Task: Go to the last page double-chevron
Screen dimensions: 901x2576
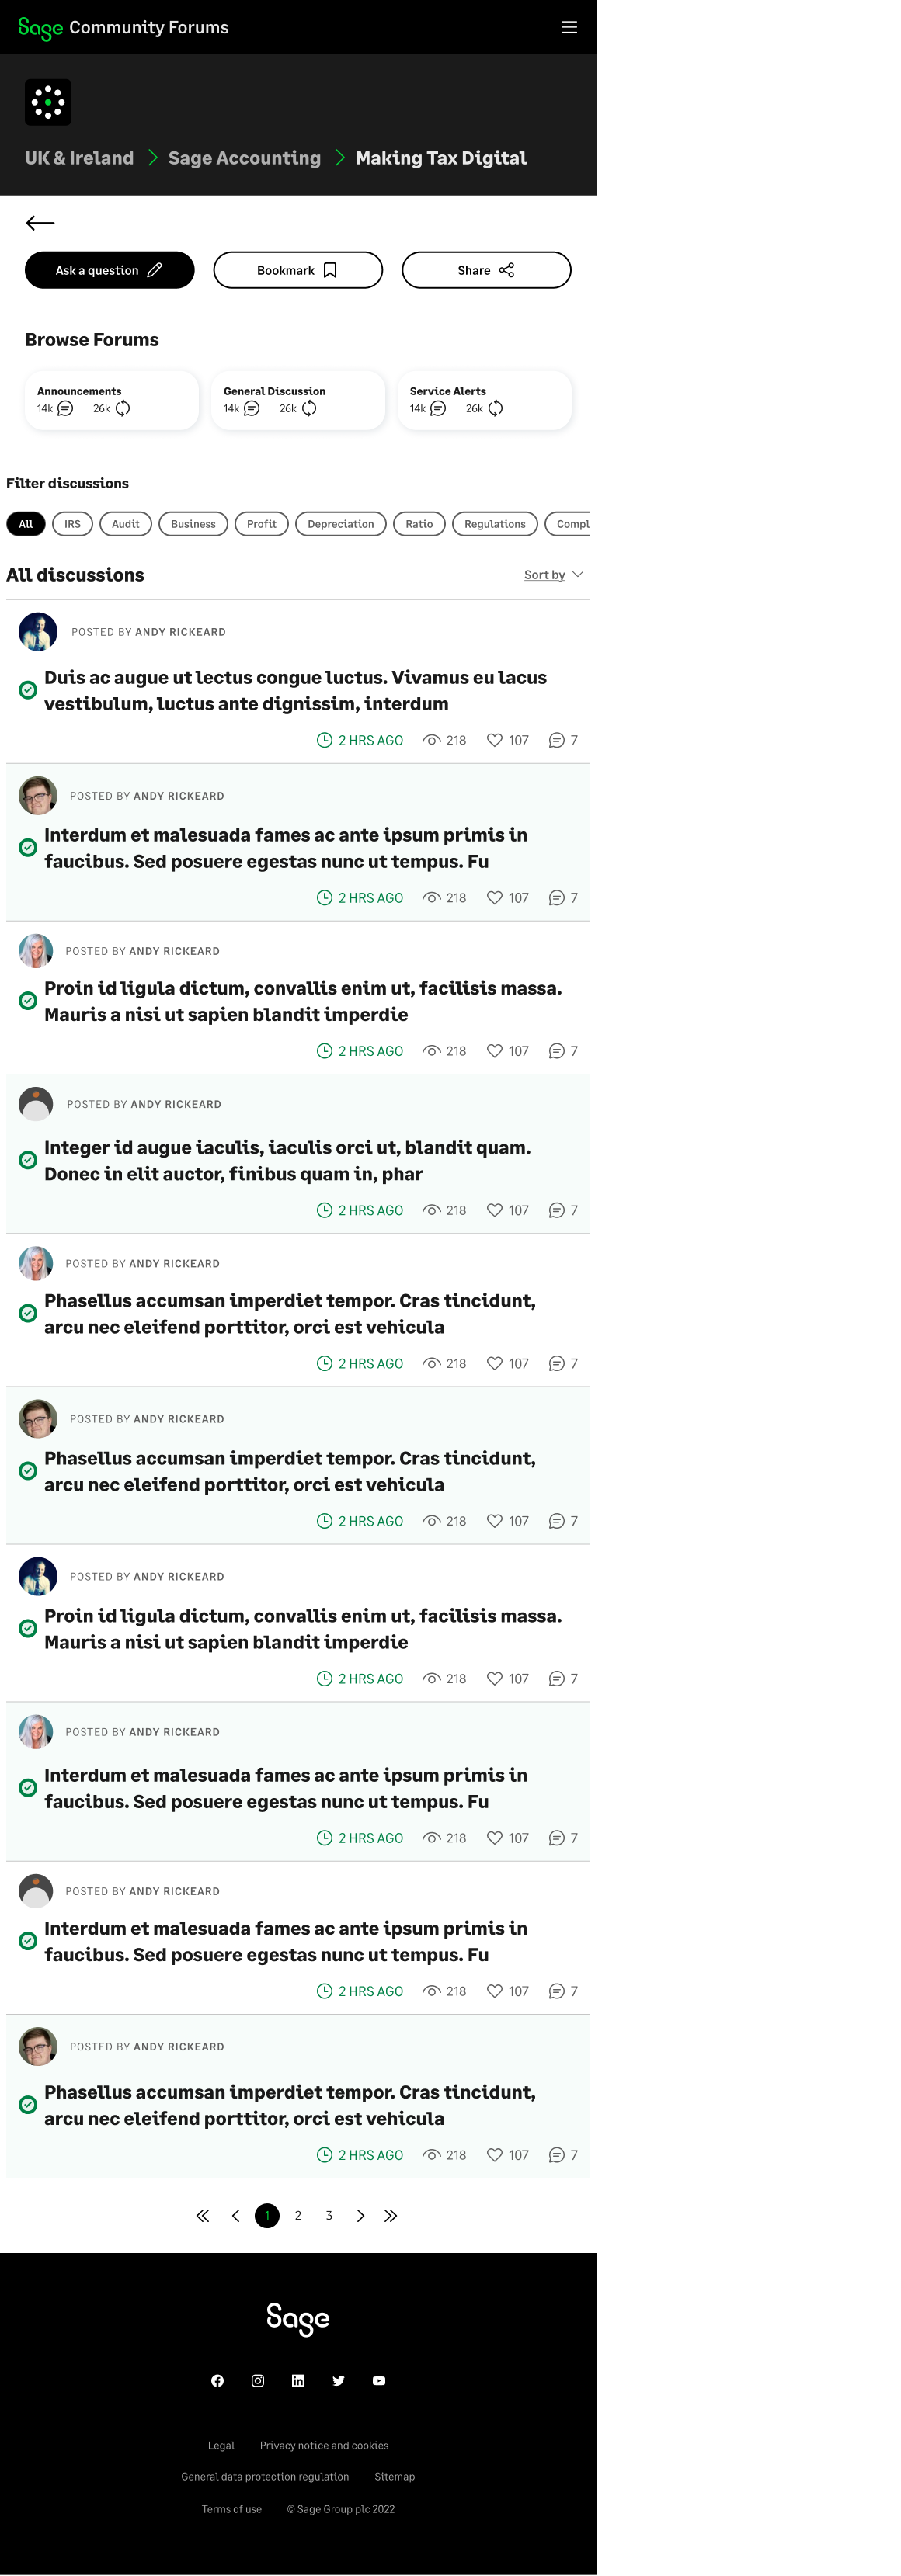Action: tap(391, 2216)
